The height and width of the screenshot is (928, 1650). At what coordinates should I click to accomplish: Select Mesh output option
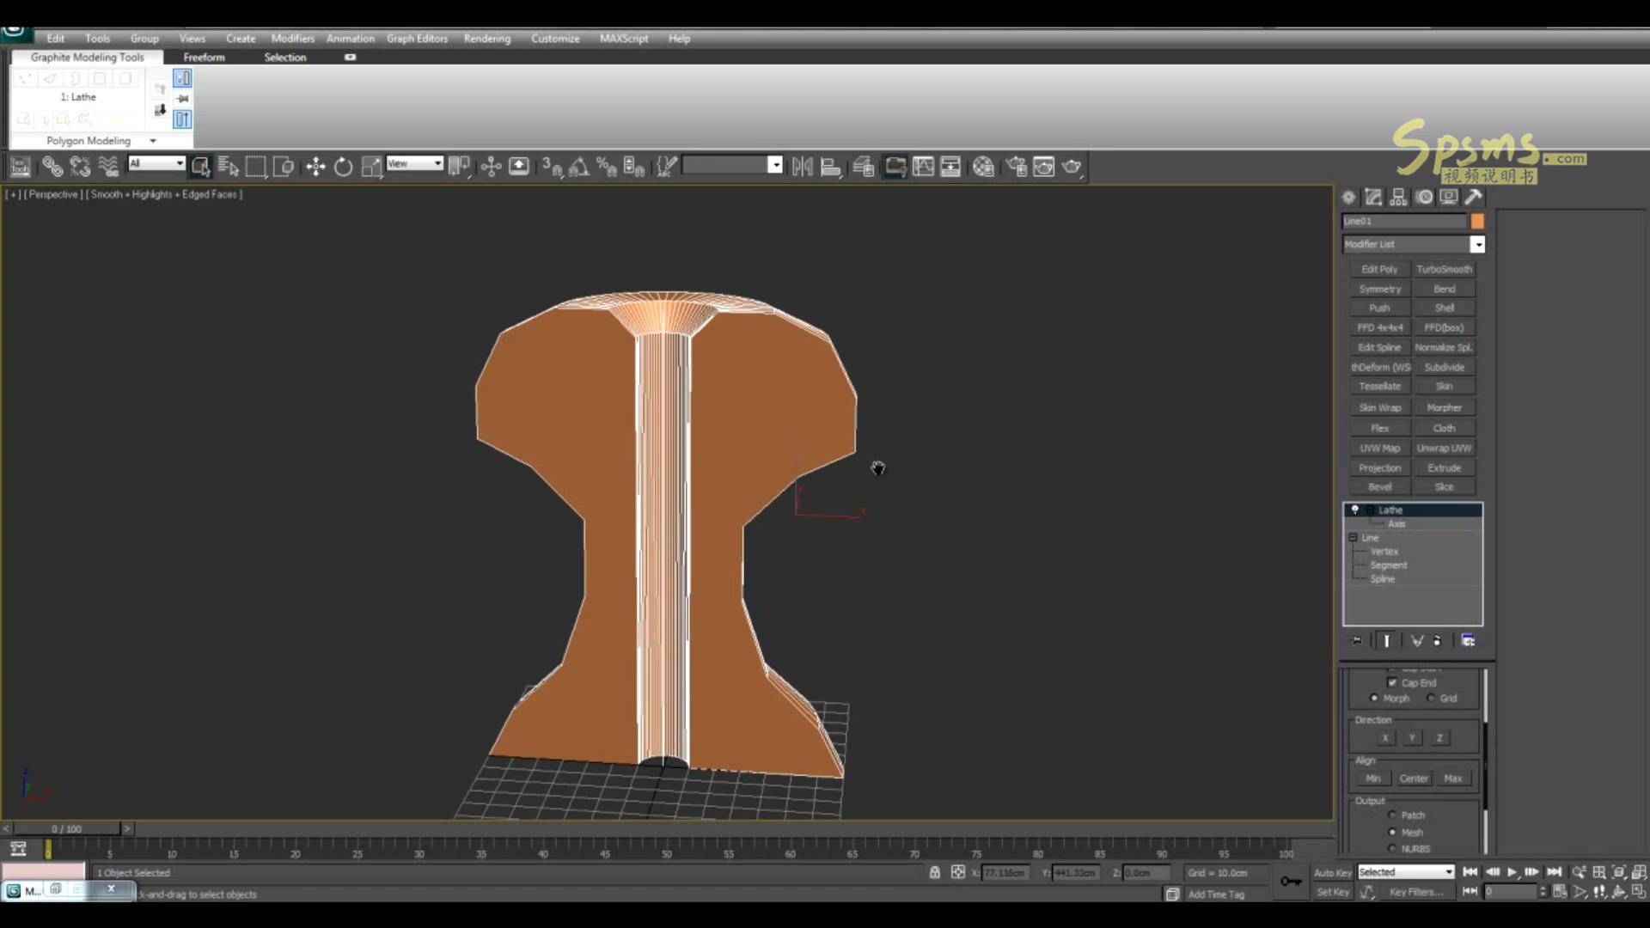pyautogui.click(x=1392, y=832)
